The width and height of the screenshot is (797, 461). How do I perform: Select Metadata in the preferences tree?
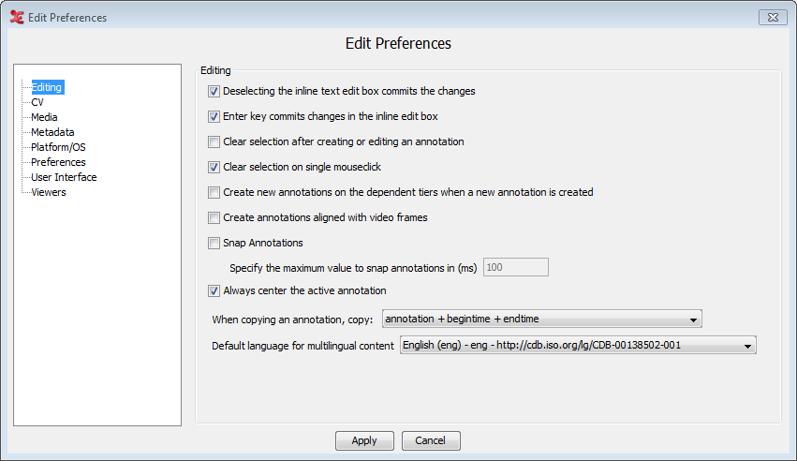[x=52, y=132]
